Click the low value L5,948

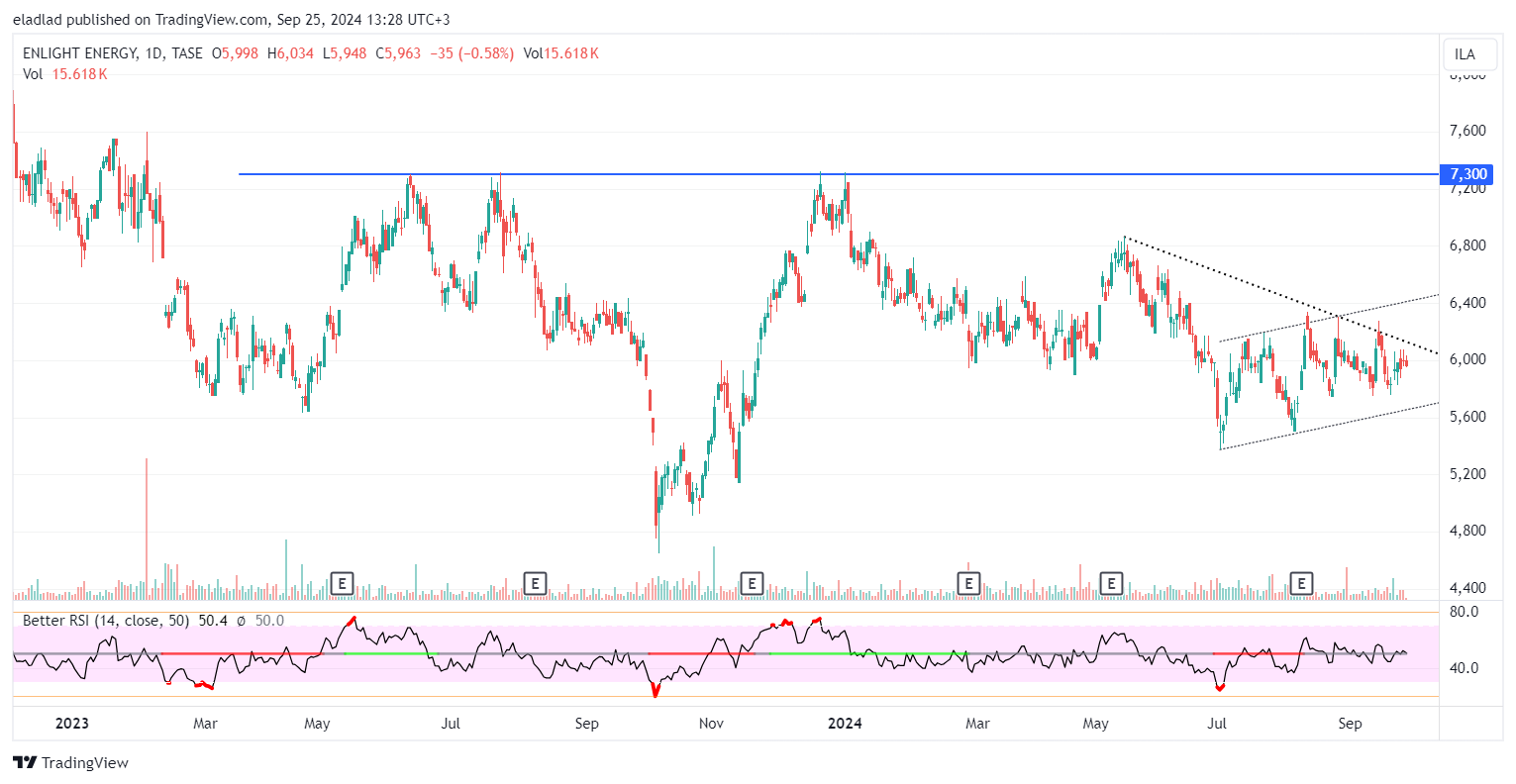click(345, 53)
